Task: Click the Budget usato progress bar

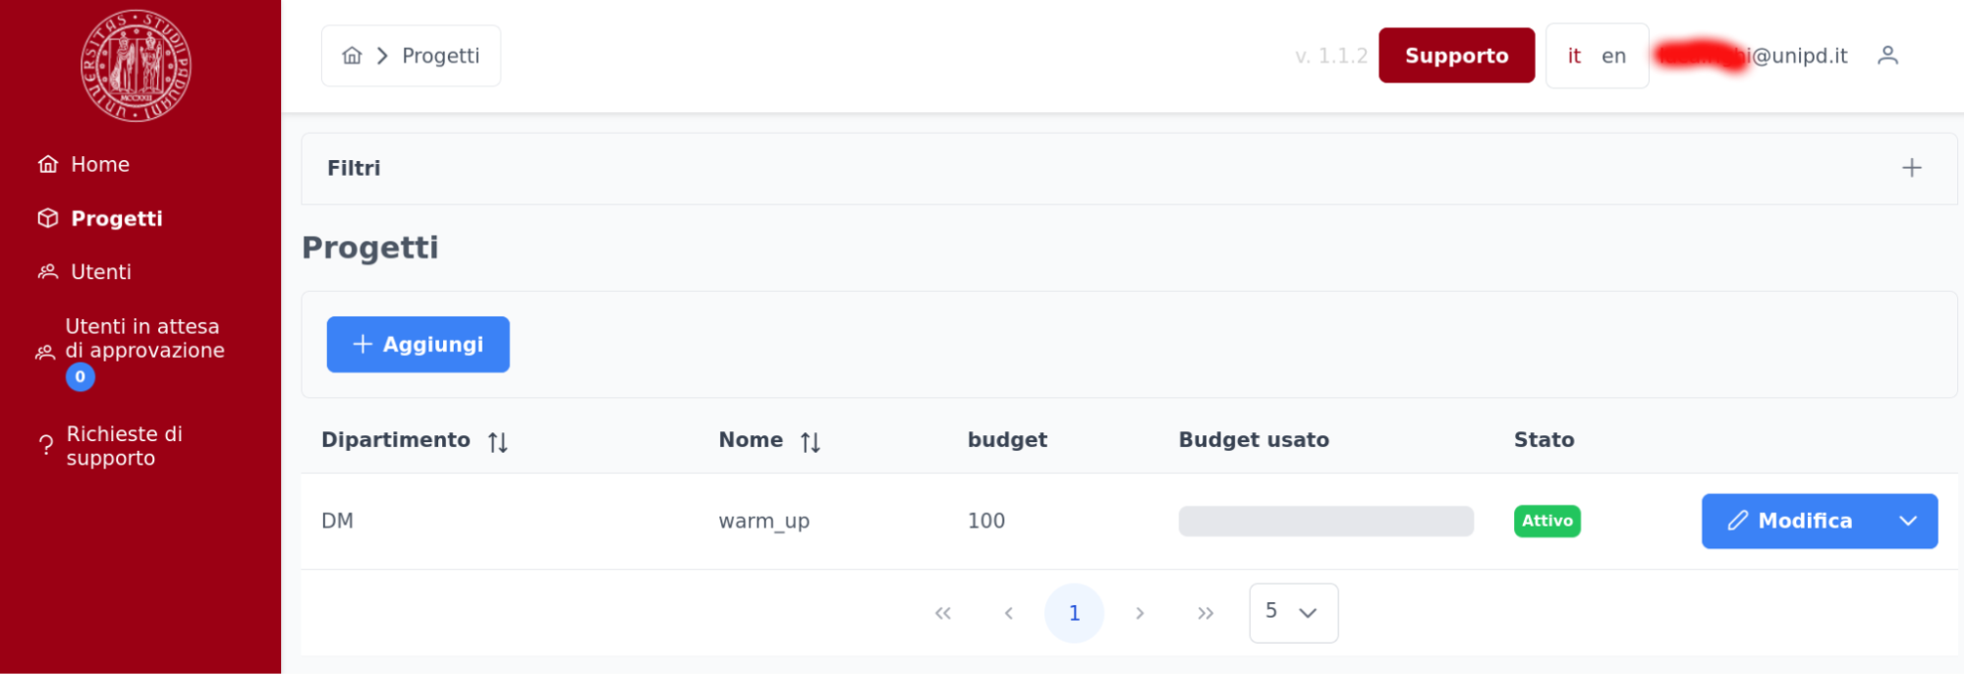Action: [x=1325, y=521]
